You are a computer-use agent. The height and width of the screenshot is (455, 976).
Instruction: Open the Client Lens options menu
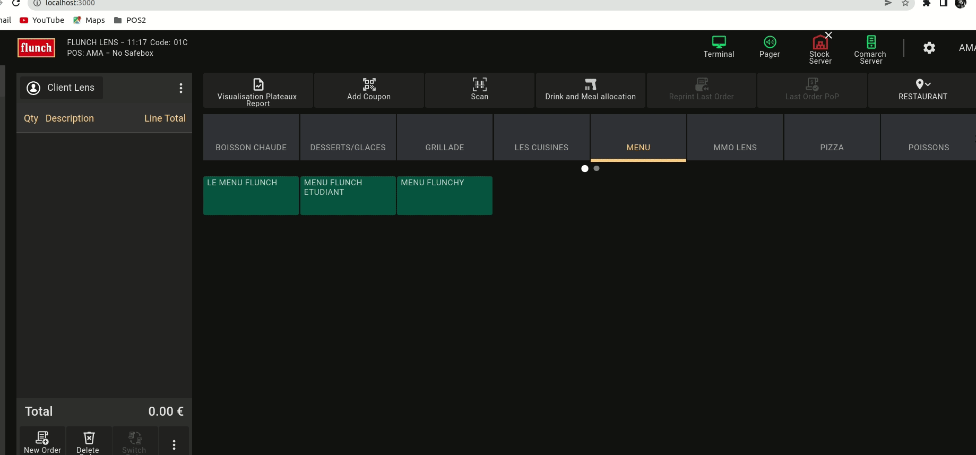pyautogui.click(x=181, y=88)
